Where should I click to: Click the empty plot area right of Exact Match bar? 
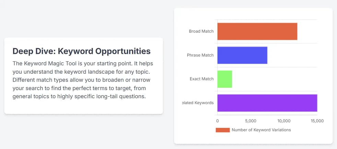click(x=275, y=79)
